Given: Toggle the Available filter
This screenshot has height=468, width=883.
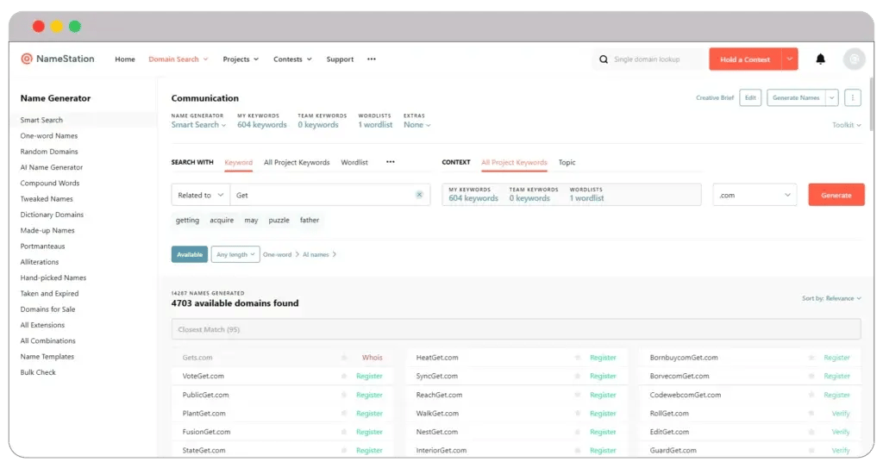Looking at the screenshot, I should click(189, 254).
